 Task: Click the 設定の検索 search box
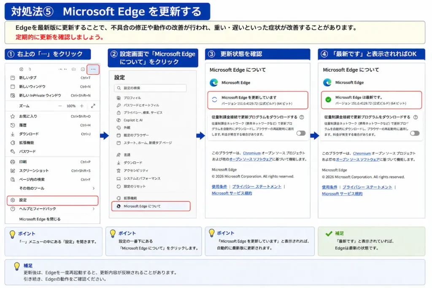(150, 88)
